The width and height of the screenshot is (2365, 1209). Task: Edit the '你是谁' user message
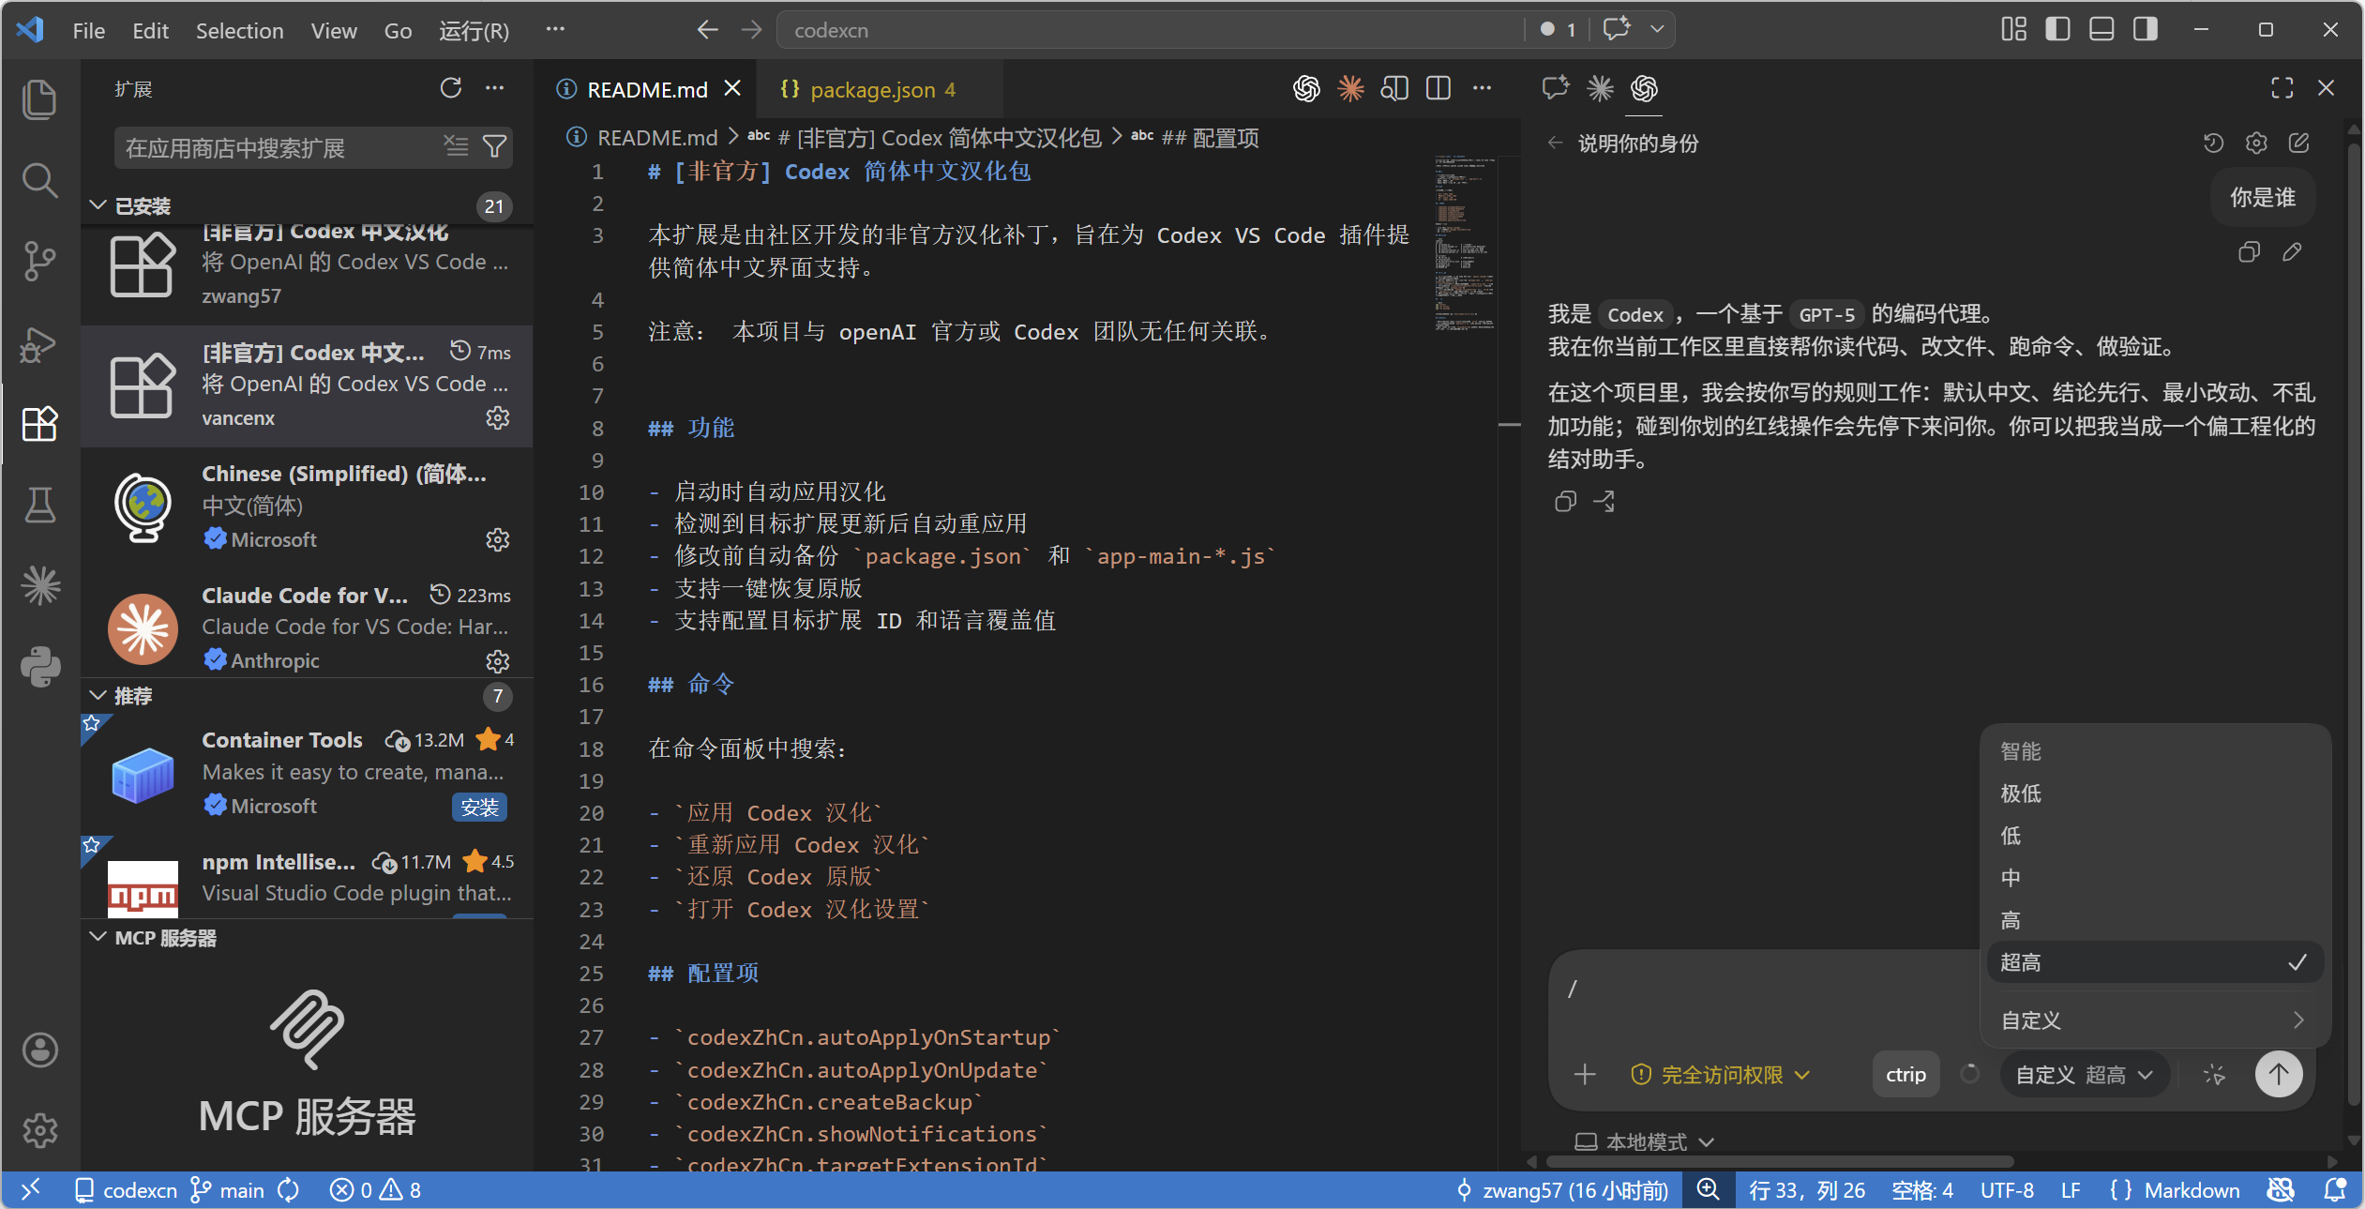pos(2292,251)
